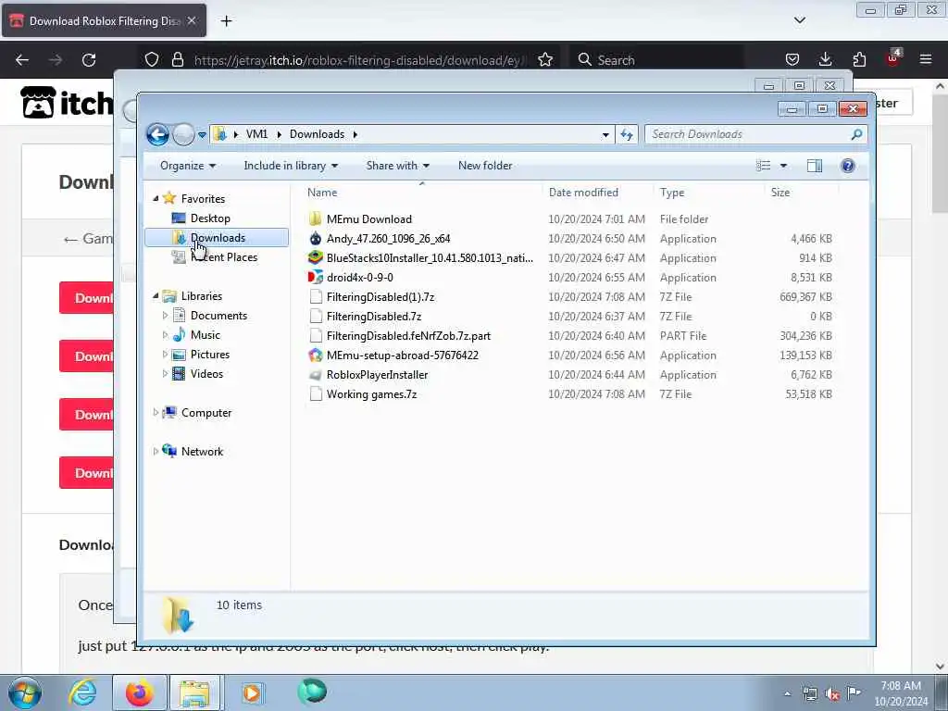Expand the Network tree node
Screen dimensions: 948x711
click(x=156, y=451)
